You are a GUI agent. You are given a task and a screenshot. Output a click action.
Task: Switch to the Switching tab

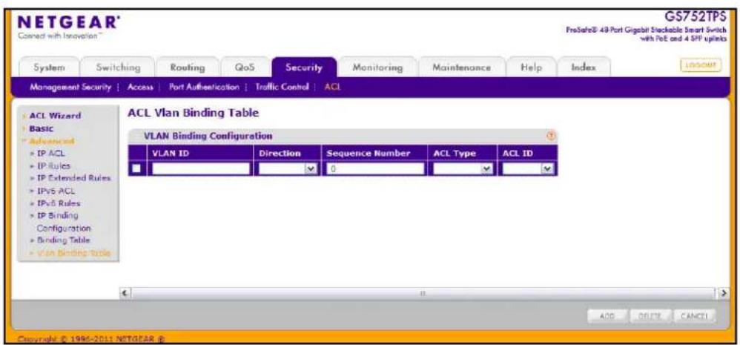pos(118,68)
